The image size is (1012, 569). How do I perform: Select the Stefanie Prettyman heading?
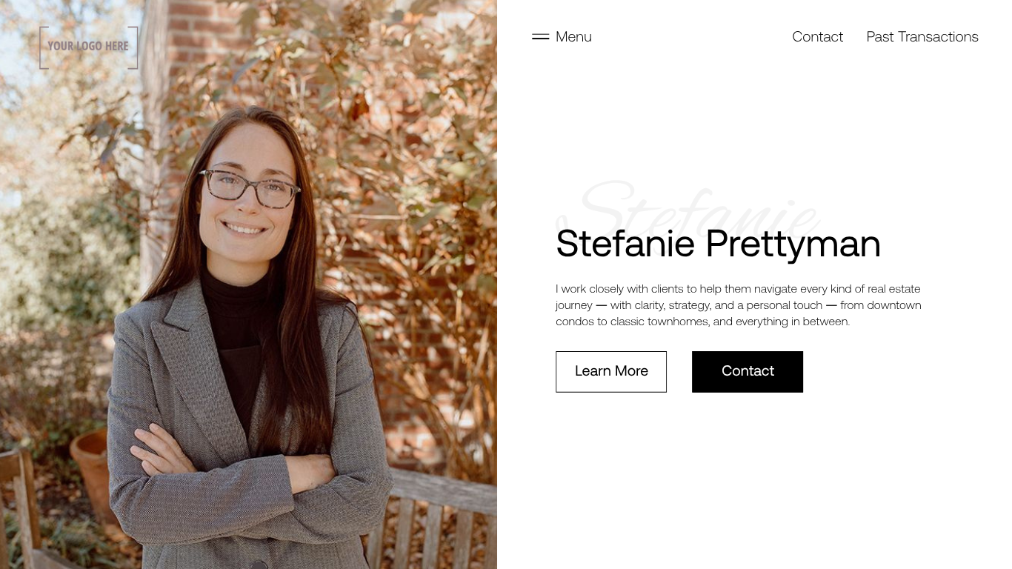coord(717,244)
